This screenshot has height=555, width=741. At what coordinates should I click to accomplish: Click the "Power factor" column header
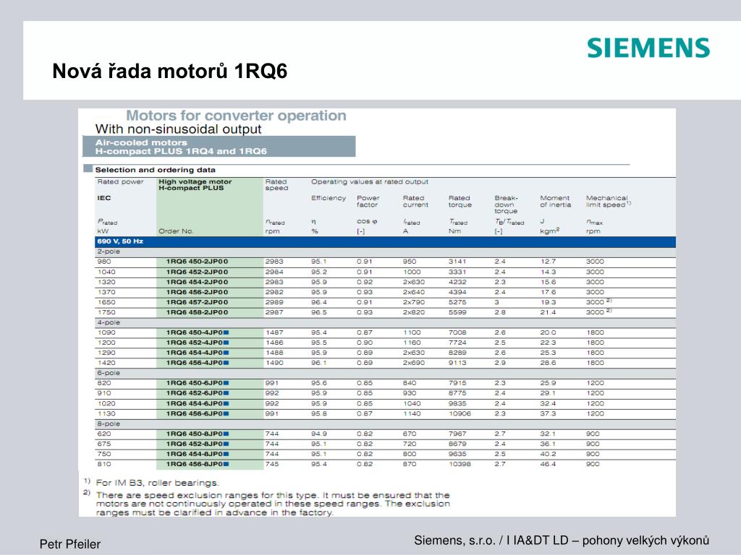click(368, 202)
